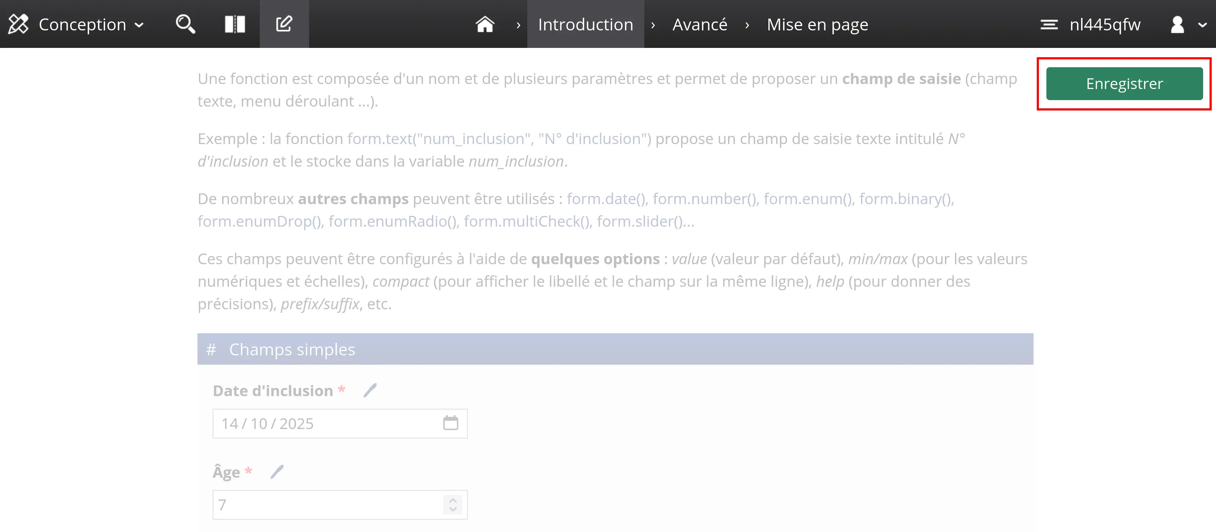Click the Âge number stepper arrows
Screen dimensions: 1216x532
click(453, 504)
